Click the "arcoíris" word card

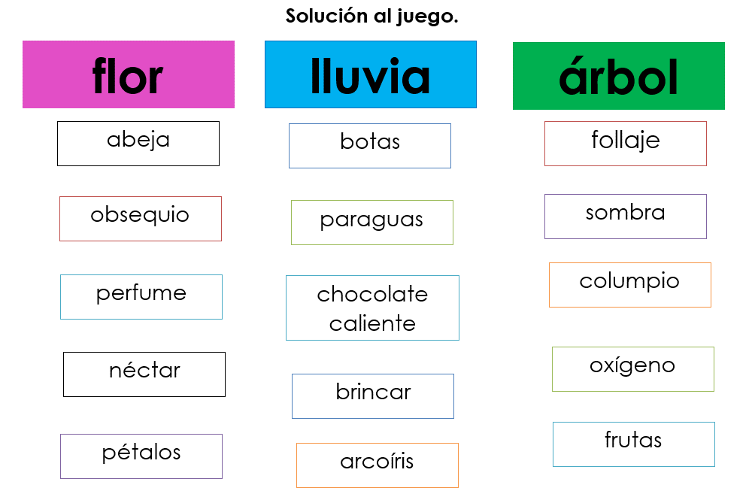pos(378,465)
